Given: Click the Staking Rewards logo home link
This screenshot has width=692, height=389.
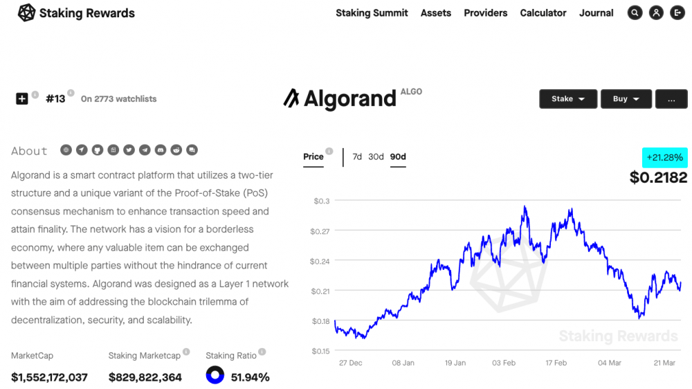Looking at the screenshot, I should click(x=76, y=12).
